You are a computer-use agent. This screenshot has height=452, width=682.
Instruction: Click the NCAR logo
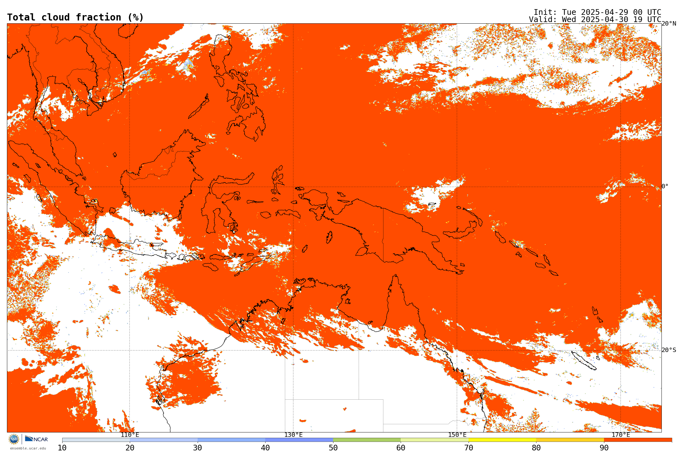click(x=36, y=439)
